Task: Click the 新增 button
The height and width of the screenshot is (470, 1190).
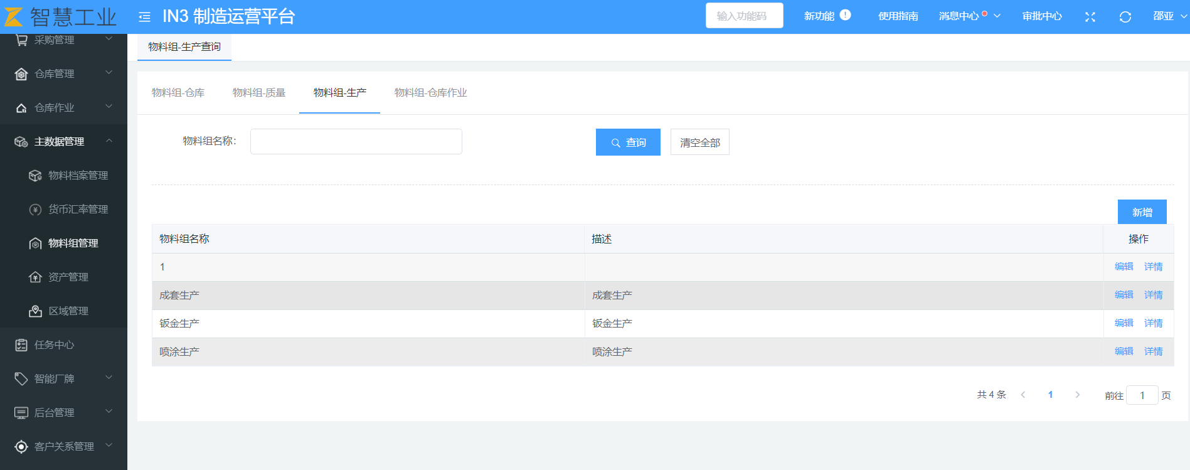Action: 1142,212
